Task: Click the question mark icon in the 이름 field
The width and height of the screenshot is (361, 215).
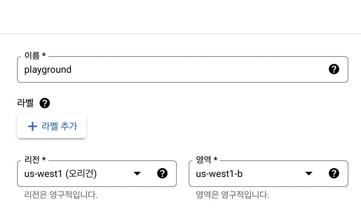Action: pyautogui.click(x=334, y=69)
